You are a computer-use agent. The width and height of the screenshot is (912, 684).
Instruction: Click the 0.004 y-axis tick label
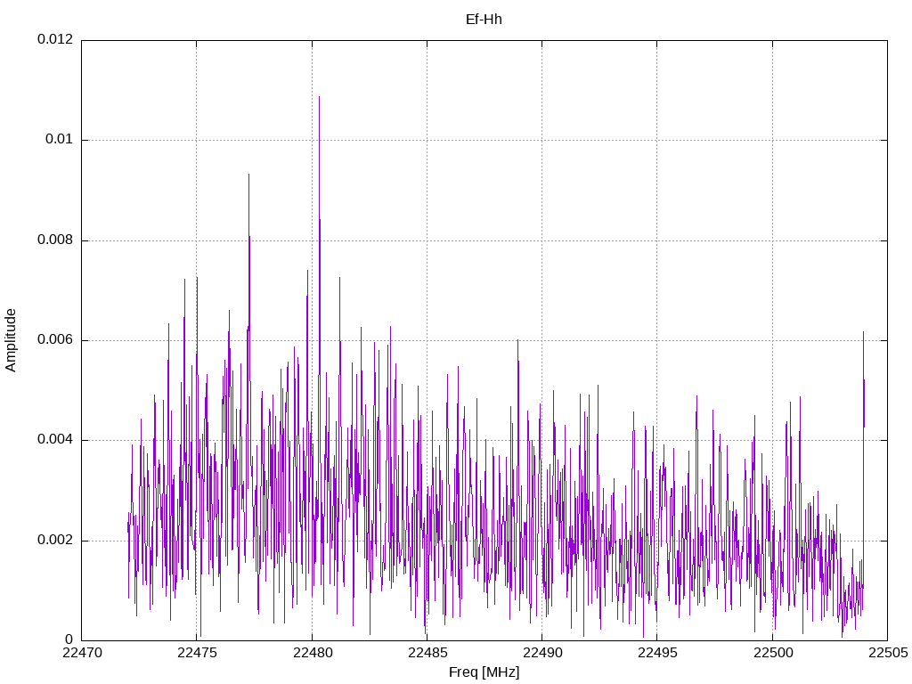click(55, 440)
